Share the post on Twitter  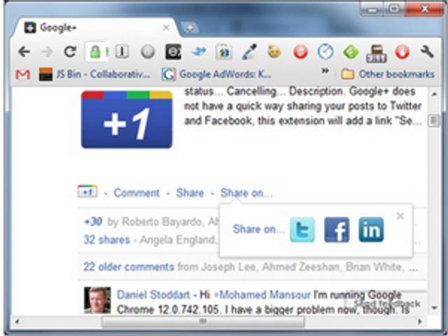302,230
